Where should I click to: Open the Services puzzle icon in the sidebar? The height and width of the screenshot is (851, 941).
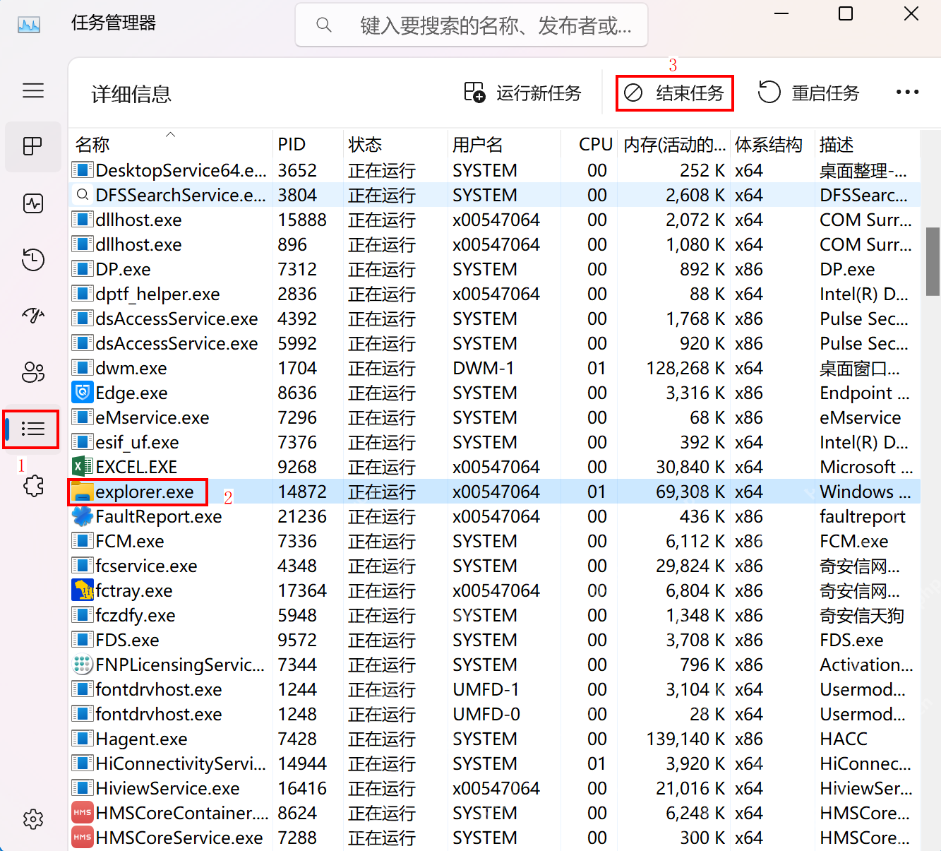tap(33, 485)
